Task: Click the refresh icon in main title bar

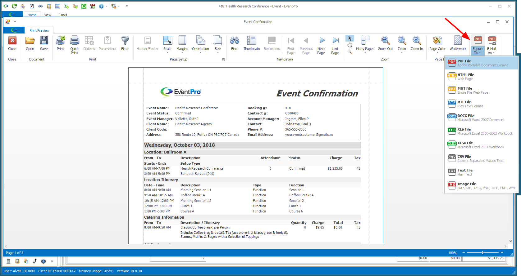Action: click(14, 6)
